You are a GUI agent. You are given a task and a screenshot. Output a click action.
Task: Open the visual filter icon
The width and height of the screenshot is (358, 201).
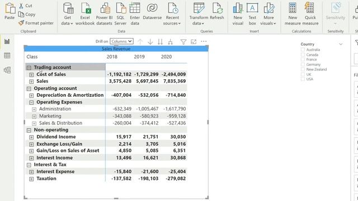[183, 42]
